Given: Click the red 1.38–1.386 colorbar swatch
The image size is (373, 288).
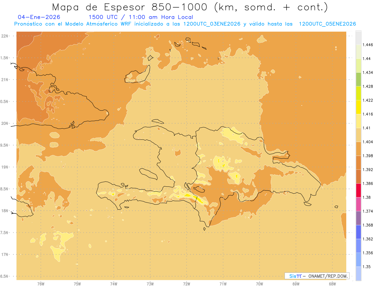Looking at the screenshot, I should click(x=358, y=190).
